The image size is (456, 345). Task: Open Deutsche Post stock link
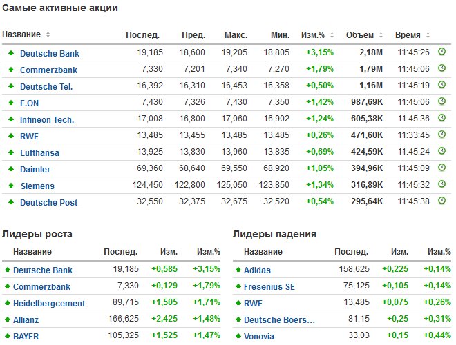click(48, 202)
